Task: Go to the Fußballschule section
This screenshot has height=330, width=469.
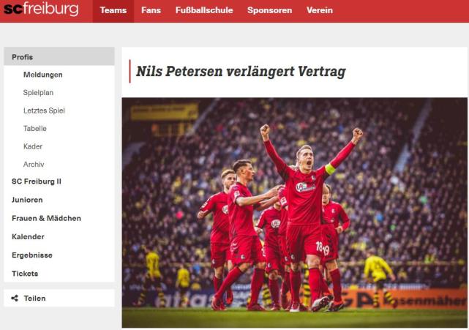Action: click(x=204, y=10)
